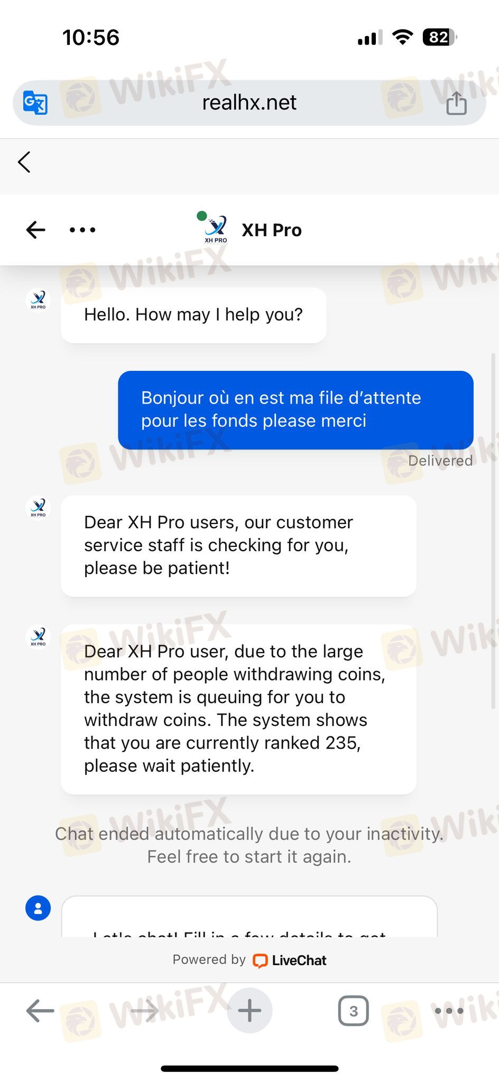
Task: Tap the realhx.net address bar
Action: coord(249,102)
